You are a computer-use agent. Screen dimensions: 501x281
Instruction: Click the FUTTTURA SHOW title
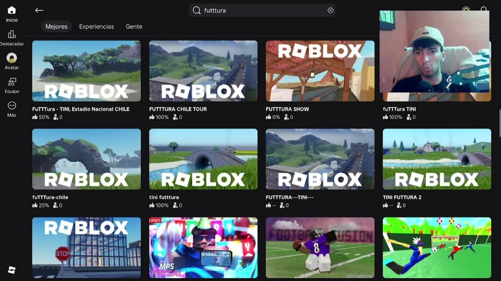(287, 109)
